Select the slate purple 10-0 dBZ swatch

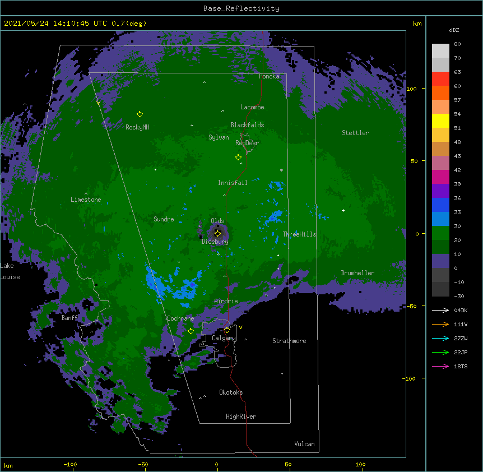440,261
